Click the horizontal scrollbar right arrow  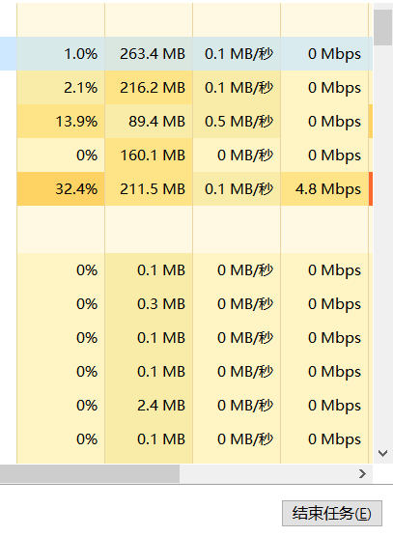[x=362, y=473]
